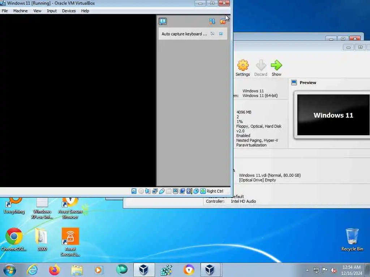Click the keyboard capture arrow status icon
Viewport: 370px width, 277px height.
[x=203, y=191]
